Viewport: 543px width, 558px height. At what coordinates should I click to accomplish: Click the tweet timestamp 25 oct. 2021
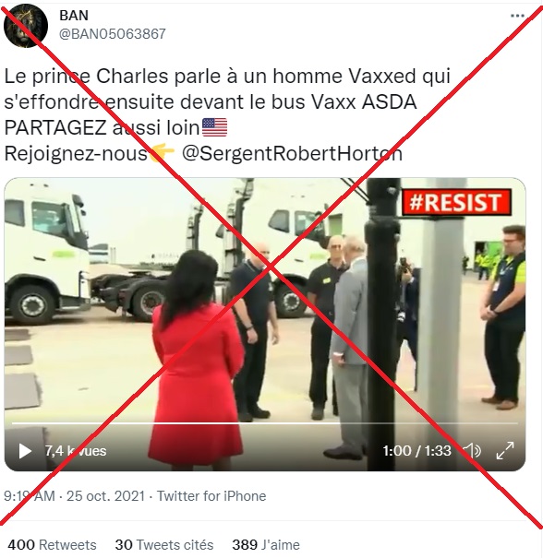pyautogui.click(x=105, y=495)
